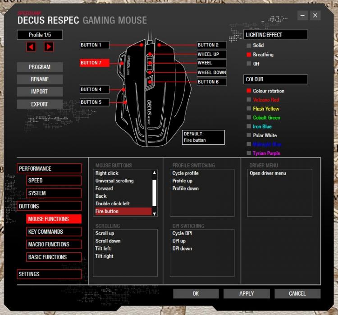Screen dimensions: 338x315
Task: Select Polar White colour
Action: pyautogui.click(x=262, y=135)
